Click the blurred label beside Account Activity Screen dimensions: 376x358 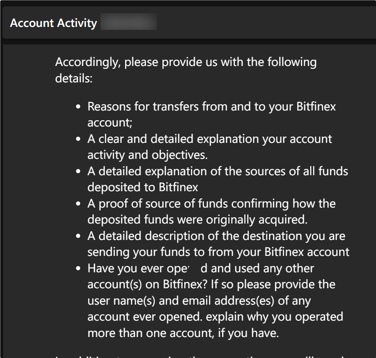[x=128, y=22]
